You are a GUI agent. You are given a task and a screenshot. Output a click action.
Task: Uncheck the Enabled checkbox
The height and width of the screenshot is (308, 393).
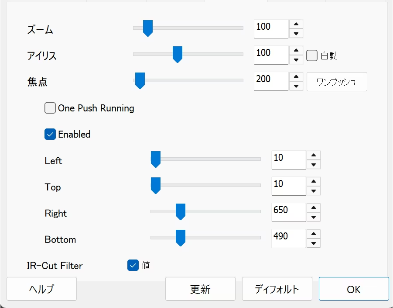(x=50, y=134)
